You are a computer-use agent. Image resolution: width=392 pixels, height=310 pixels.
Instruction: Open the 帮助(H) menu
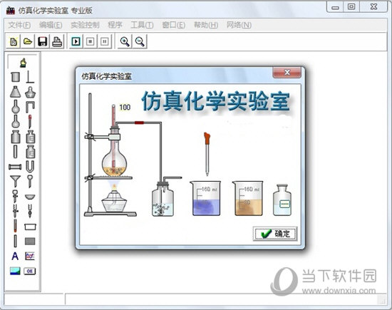click(206, 25)
